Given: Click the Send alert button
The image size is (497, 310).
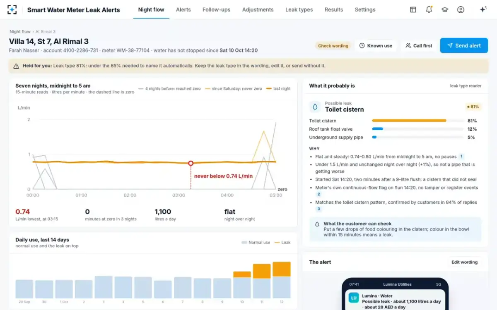Looking at the screenshot, I should point(464,45).
